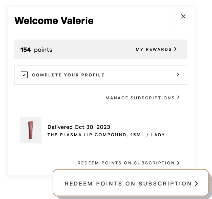Click the large chevron in the Redeem callout
The height and width of the screenshot is (199, 212).
coord(197,184)
